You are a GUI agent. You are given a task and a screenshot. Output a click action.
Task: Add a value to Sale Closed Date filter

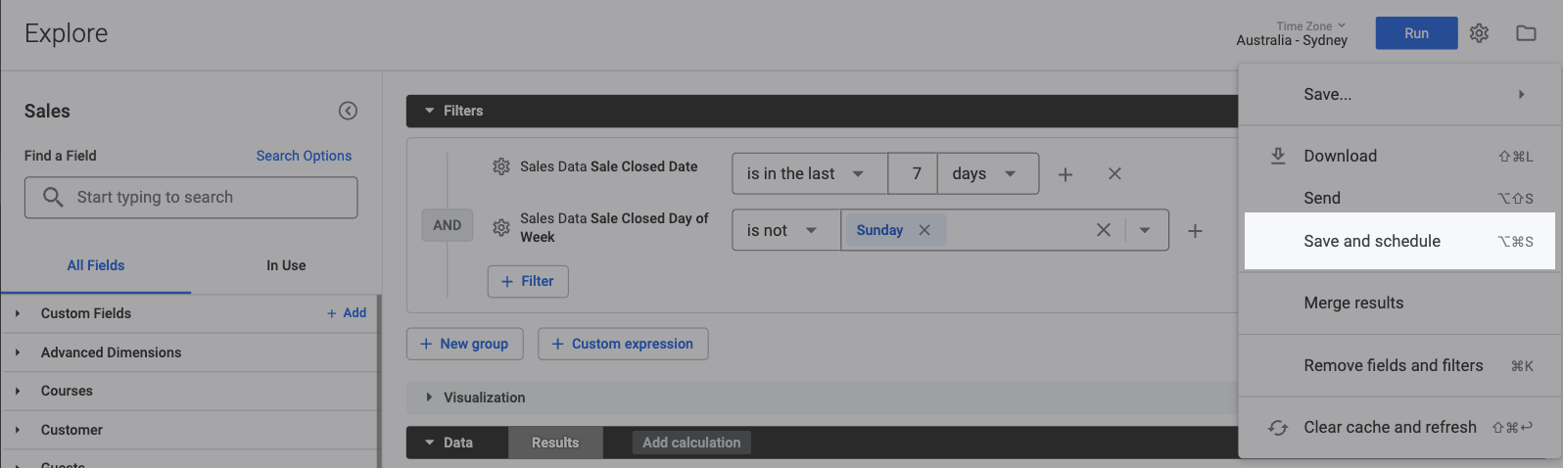coord(1066,174)
